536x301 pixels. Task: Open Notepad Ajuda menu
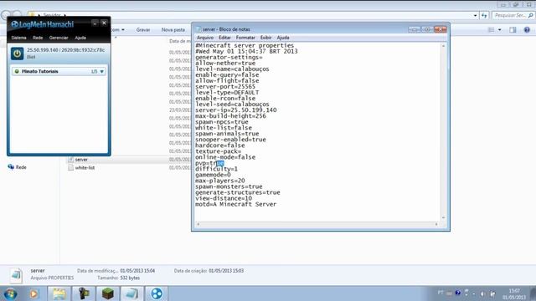coord(283,38)
